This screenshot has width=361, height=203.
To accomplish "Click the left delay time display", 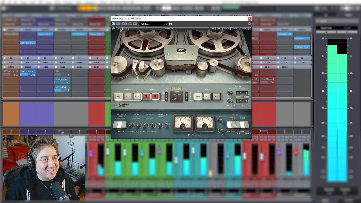I will click(x=242, y=93).
